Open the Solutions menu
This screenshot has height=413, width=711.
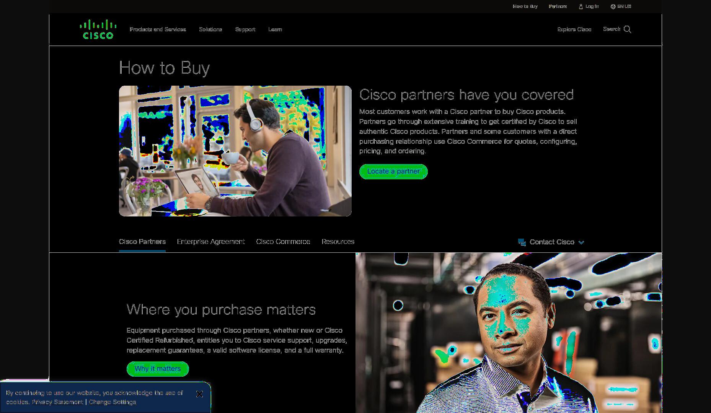[x=210, y=29]
